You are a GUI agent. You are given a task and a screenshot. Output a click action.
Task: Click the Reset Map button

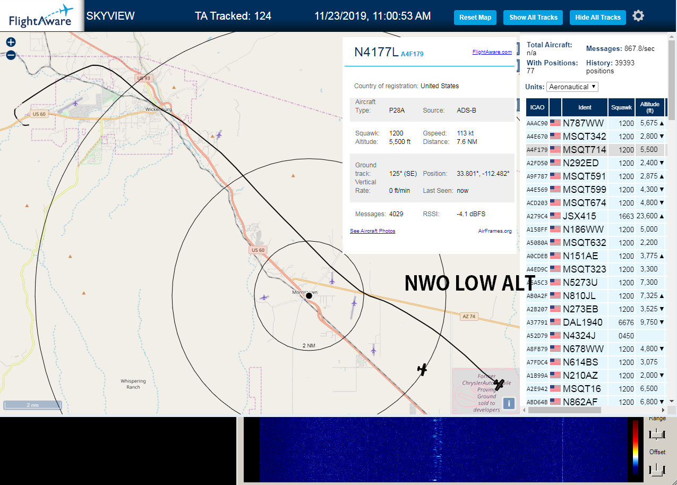(475, 18)
